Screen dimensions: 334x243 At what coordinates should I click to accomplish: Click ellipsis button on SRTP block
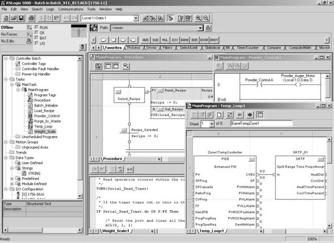(321, 160)
